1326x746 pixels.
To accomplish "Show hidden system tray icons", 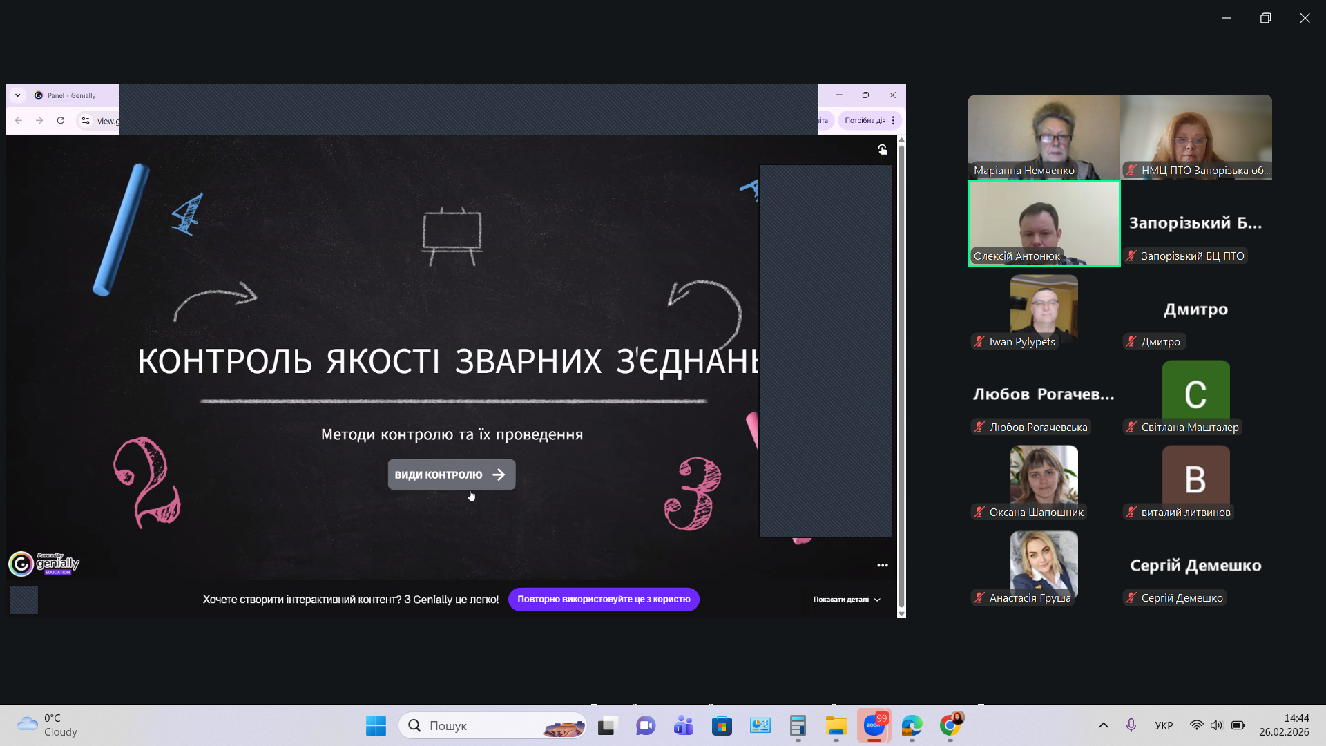I will [x=1103, y=725].
